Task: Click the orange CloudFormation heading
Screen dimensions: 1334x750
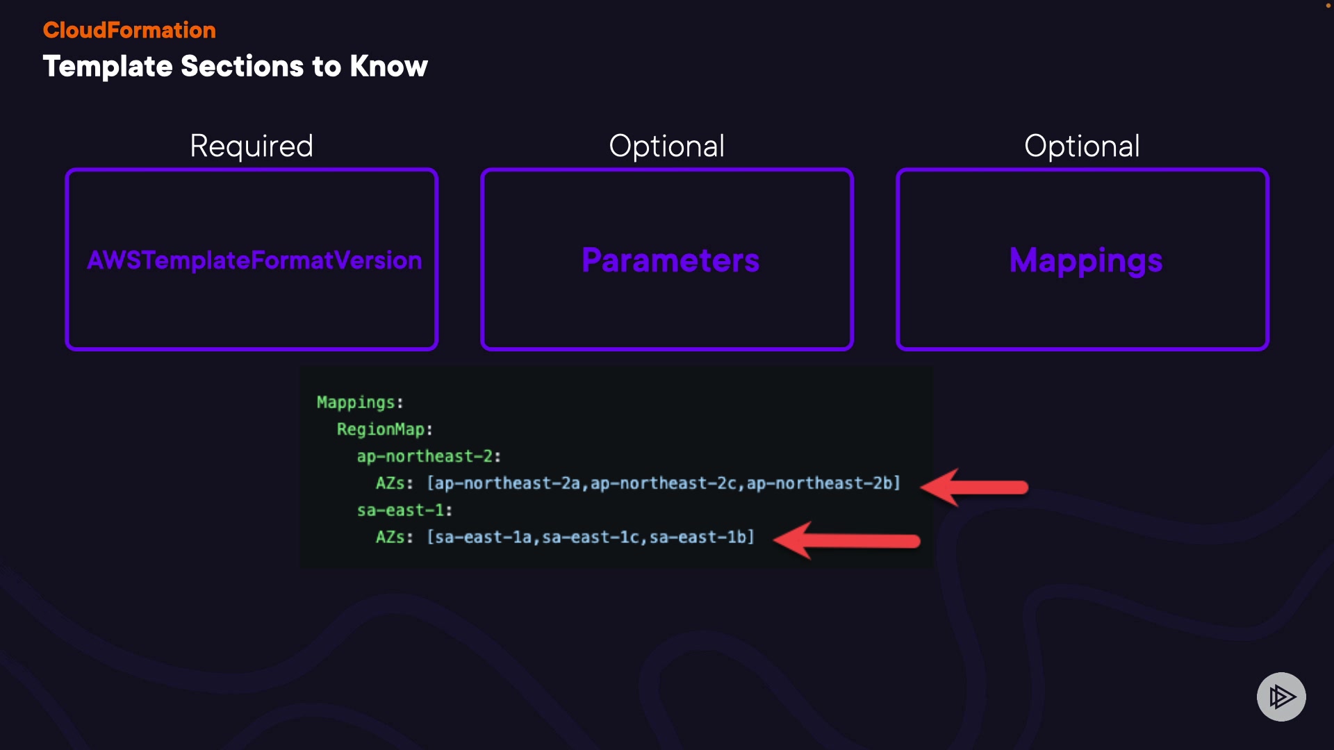Action: (129, 30)
